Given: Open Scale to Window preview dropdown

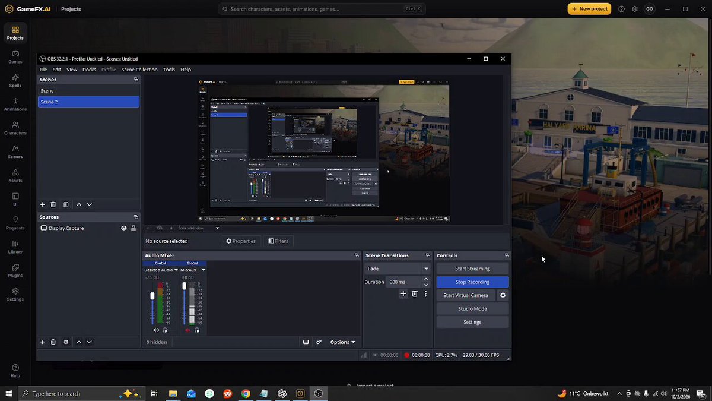Looking at the screenshot, I should point(198,228).
